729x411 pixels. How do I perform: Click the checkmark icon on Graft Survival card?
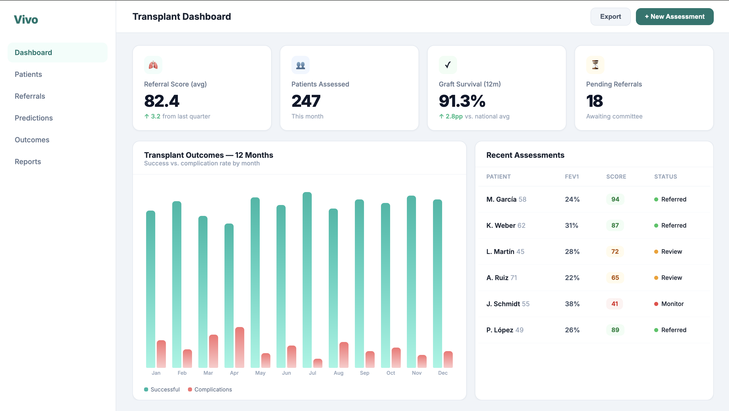coord(448,65)
